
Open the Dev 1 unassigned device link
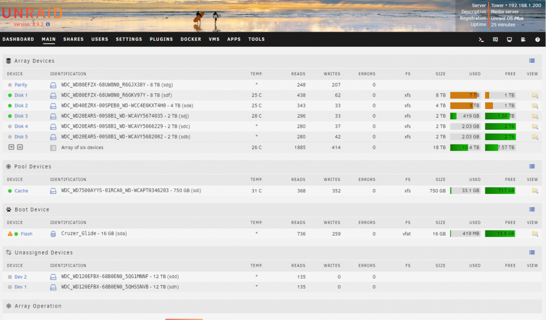(21, 287)
